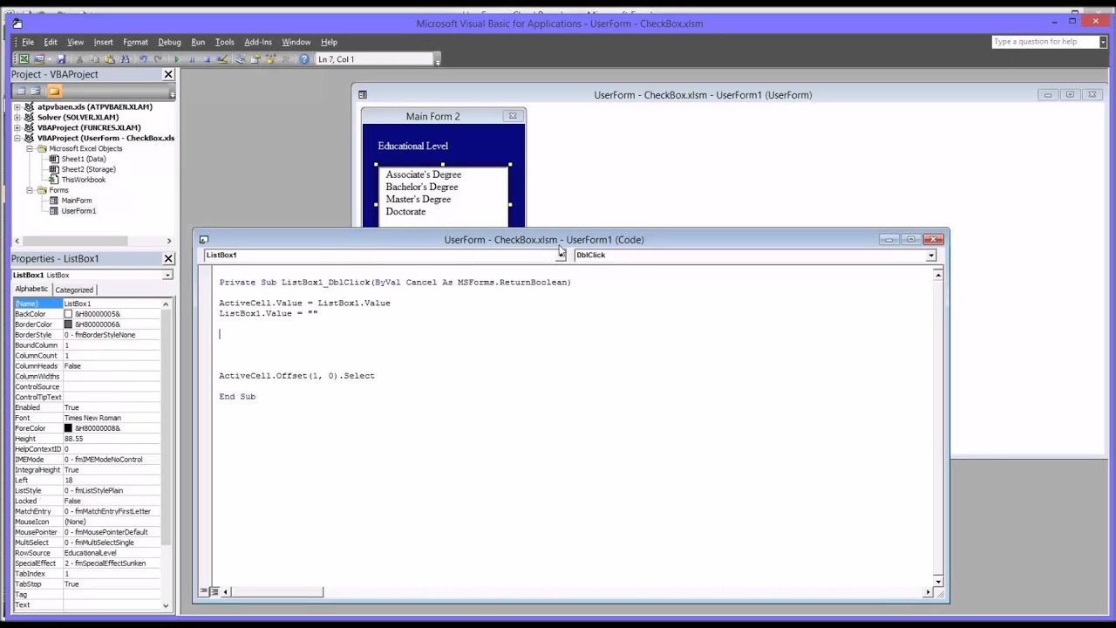
Task: Switch to the Categorized properties tab
Action: 74,290
